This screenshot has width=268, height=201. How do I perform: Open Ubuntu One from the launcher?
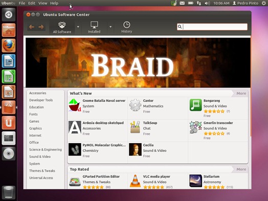9,123
